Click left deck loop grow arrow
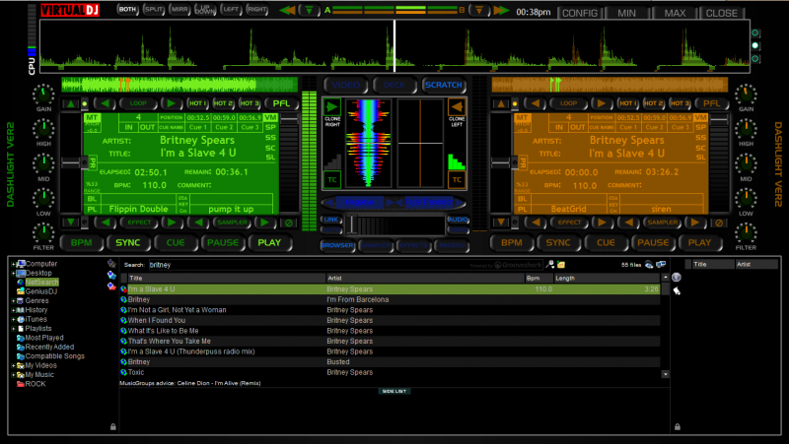The height and width of the screenshot is (444, 789). (171, 103)
